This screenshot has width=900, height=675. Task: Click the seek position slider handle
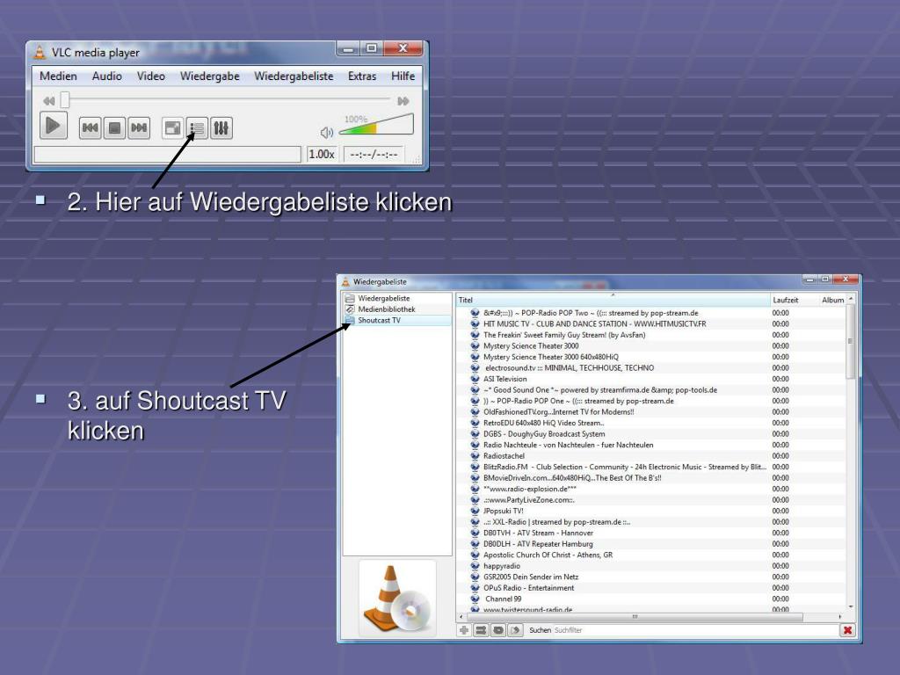tap(65, 100)
